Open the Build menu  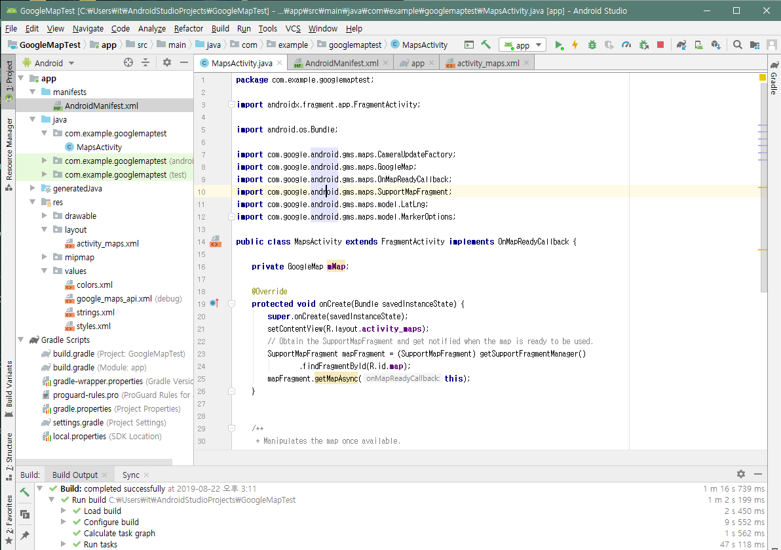pyautogui.click(x=220, y=28)
